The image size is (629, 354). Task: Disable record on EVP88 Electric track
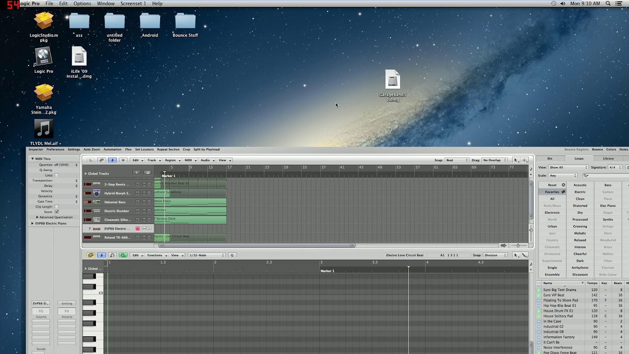coord(138,229)
